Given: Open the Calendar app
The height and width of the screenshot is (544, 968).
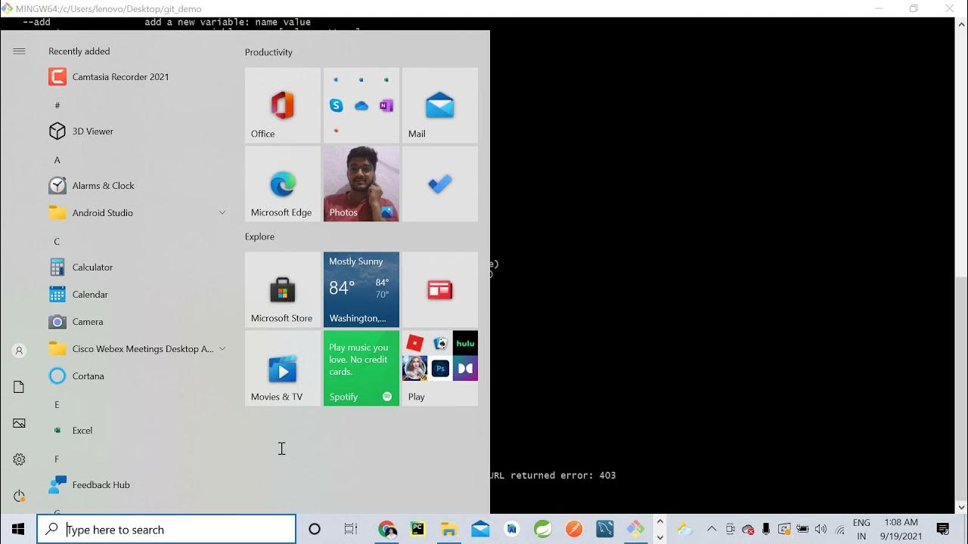Looking at the screenshot, I should tap(136, 295).
